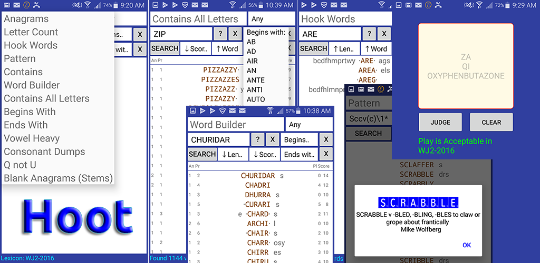Pick AIR from the Begins with list
540x263 pixels.
click(x=252, y=61)
